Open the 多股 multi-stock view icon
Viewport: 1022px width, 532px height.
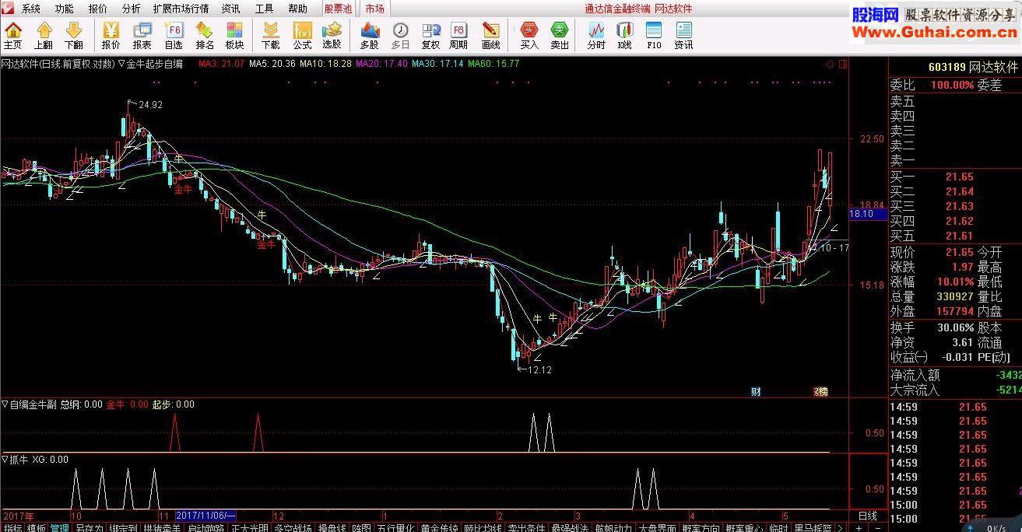click(x=370, y=36)
